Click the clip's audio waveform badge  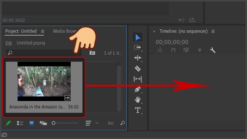[67, 98]
